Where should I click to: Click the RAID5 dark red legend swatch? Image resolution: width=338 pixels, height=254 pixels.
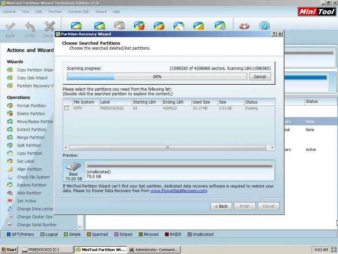click(x=167, y=234)
